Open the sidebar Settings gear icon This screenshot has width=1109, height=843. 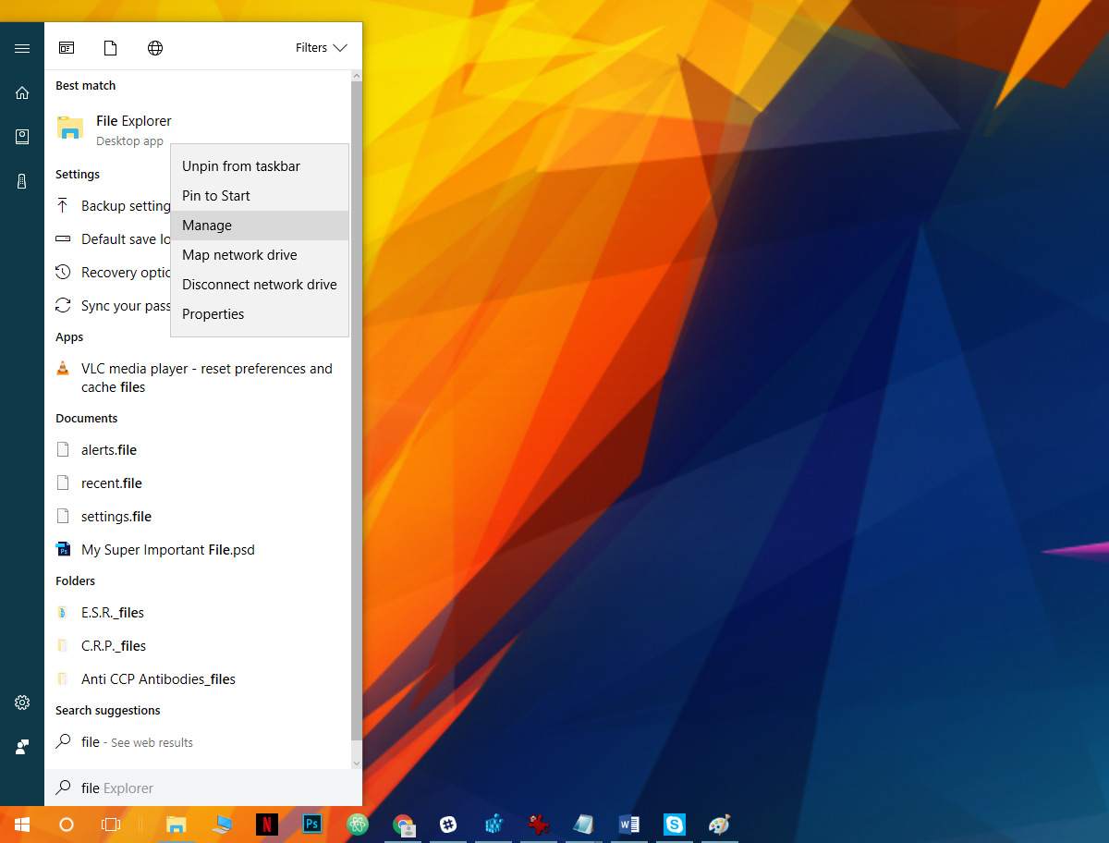[x=22, y=702]
